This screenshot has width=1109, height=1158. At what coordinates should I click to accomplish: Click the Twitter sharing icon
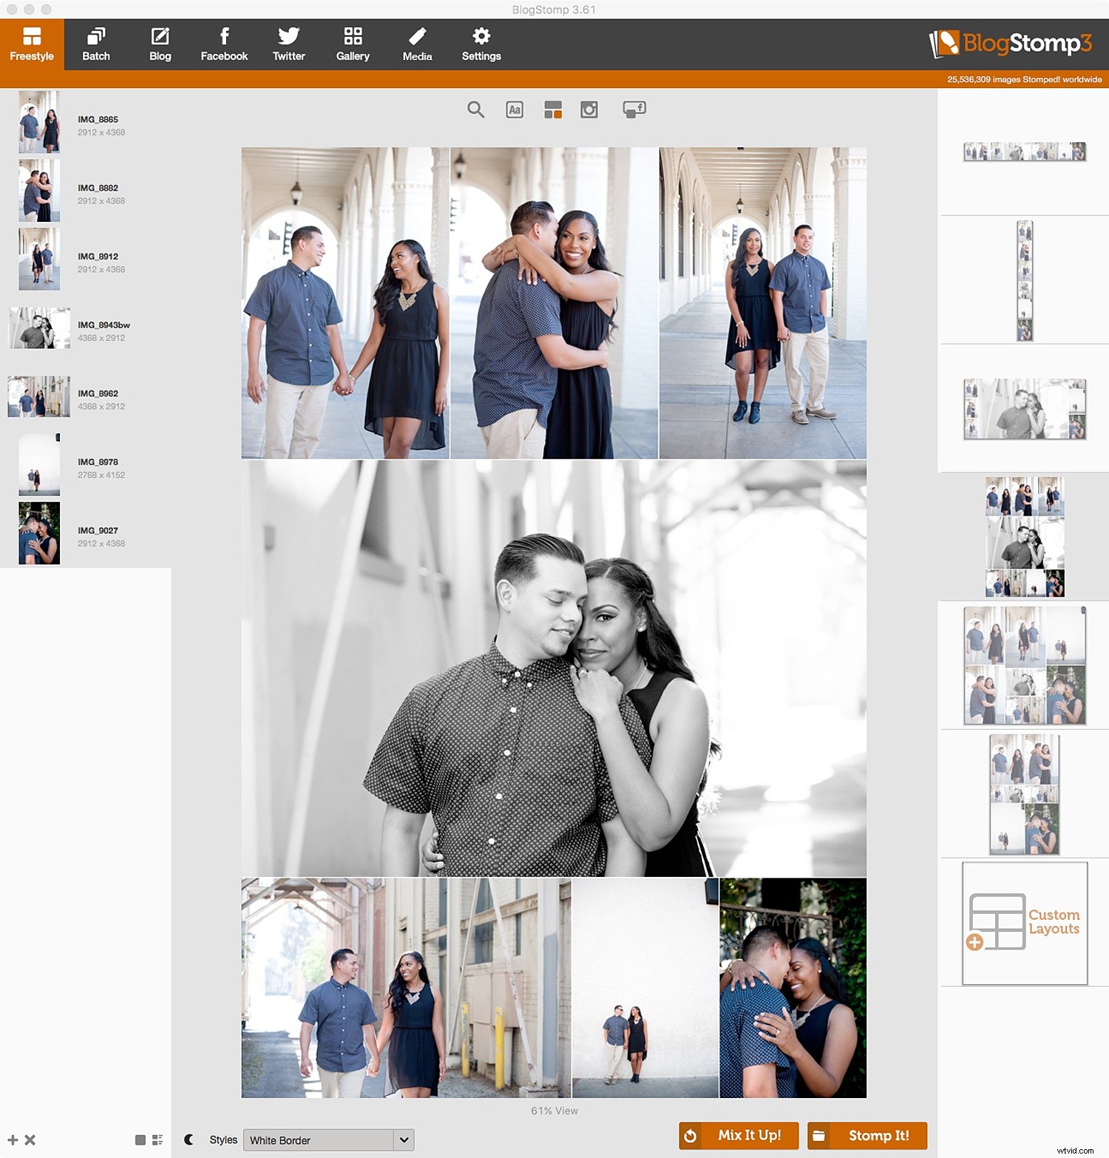288,43
